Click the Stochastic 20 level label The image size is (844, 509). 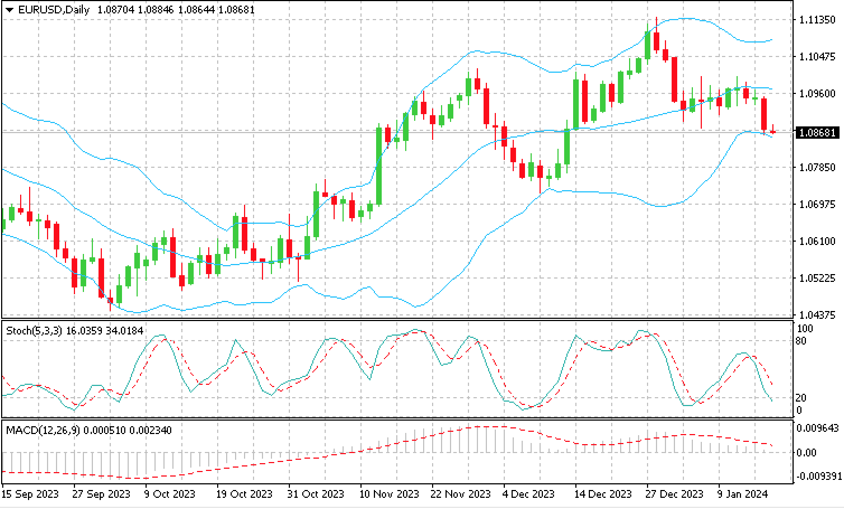click(801, 398)
